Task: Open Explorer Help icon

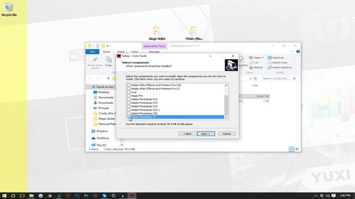Action: 298,51
